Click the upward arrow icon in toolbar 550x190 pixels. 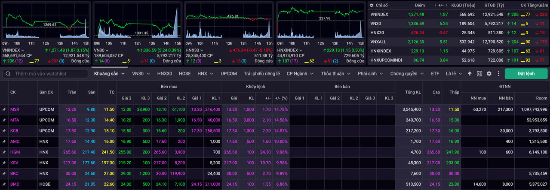point(470,74)
